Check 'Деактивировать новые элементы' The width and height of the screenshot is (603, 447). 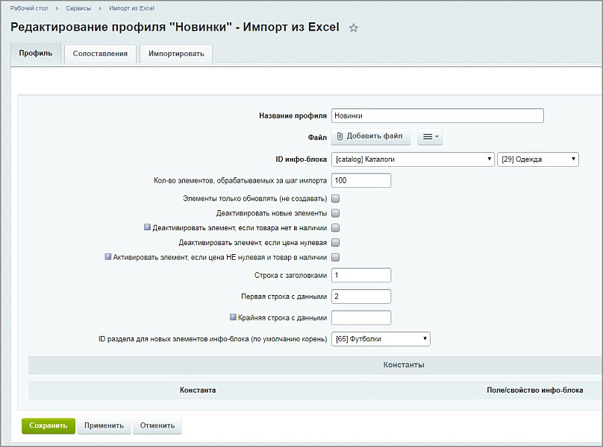335,212
